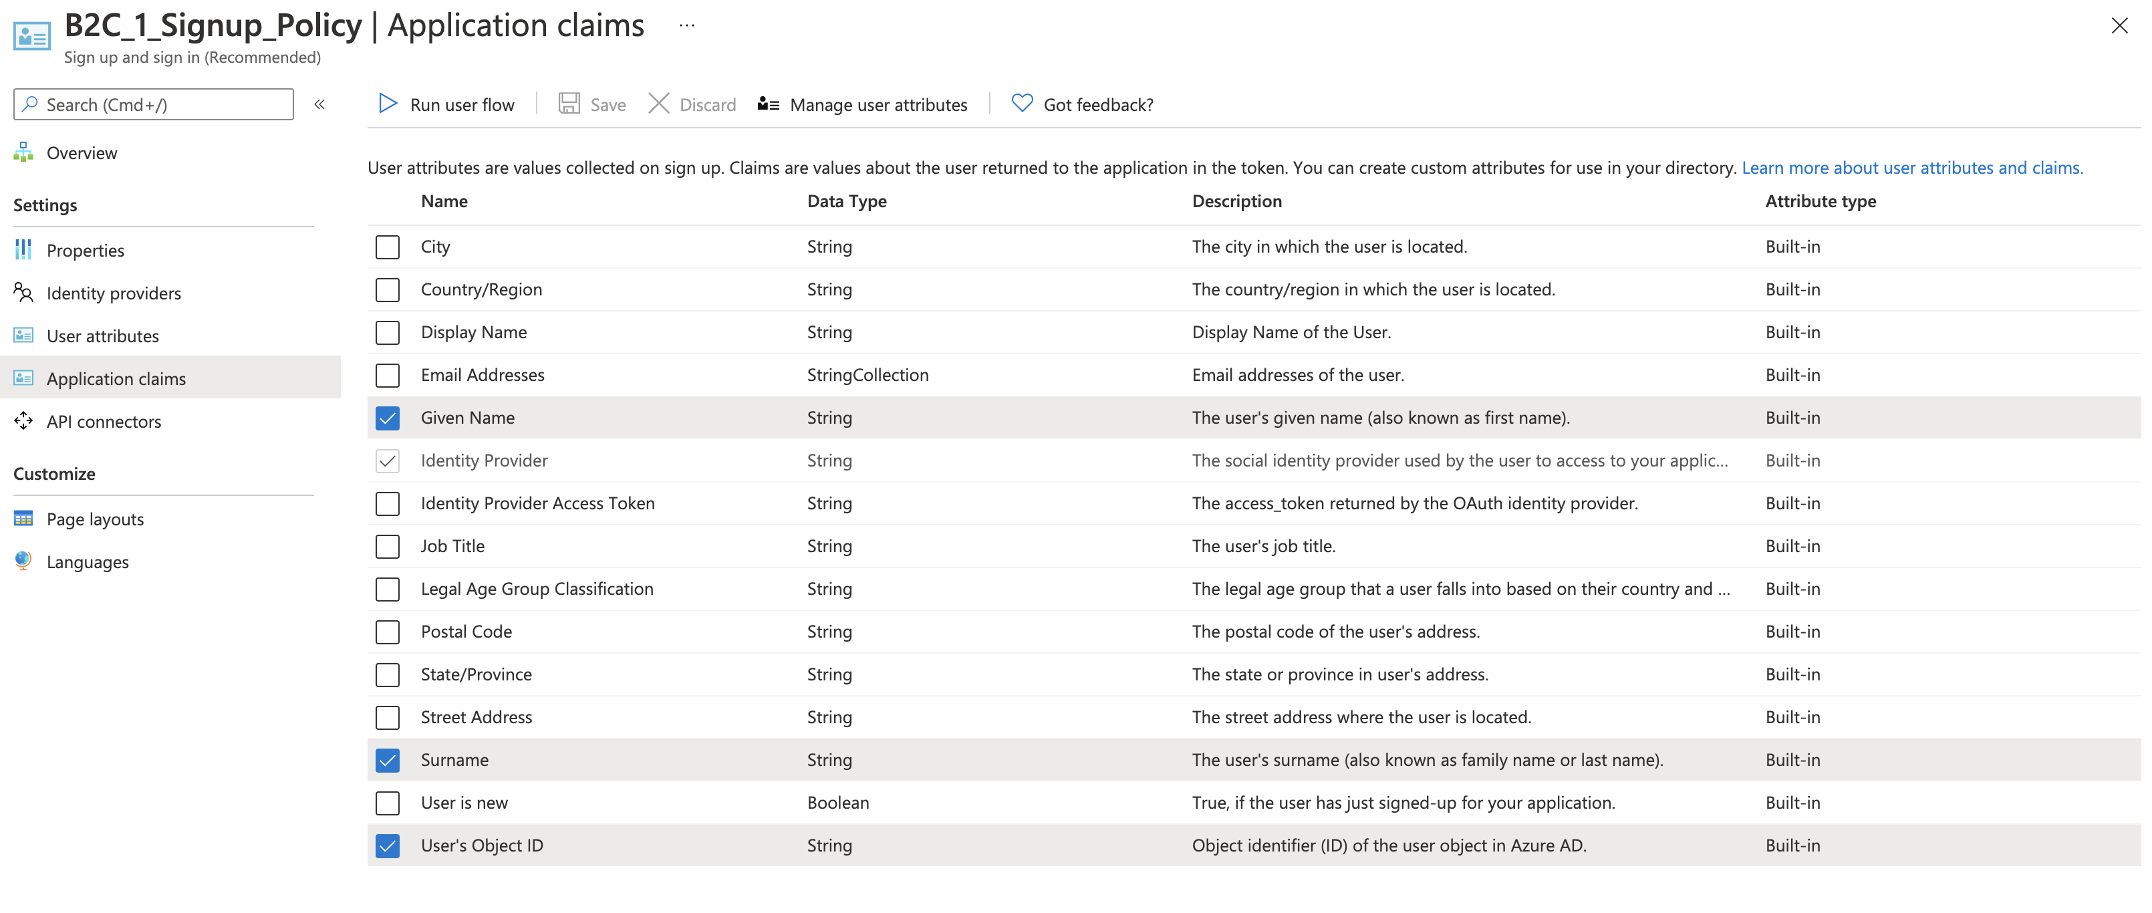Check the Email Addresses claim checkbox
Viewport: 2152px width, 913px height.
[x=388, y=375]
